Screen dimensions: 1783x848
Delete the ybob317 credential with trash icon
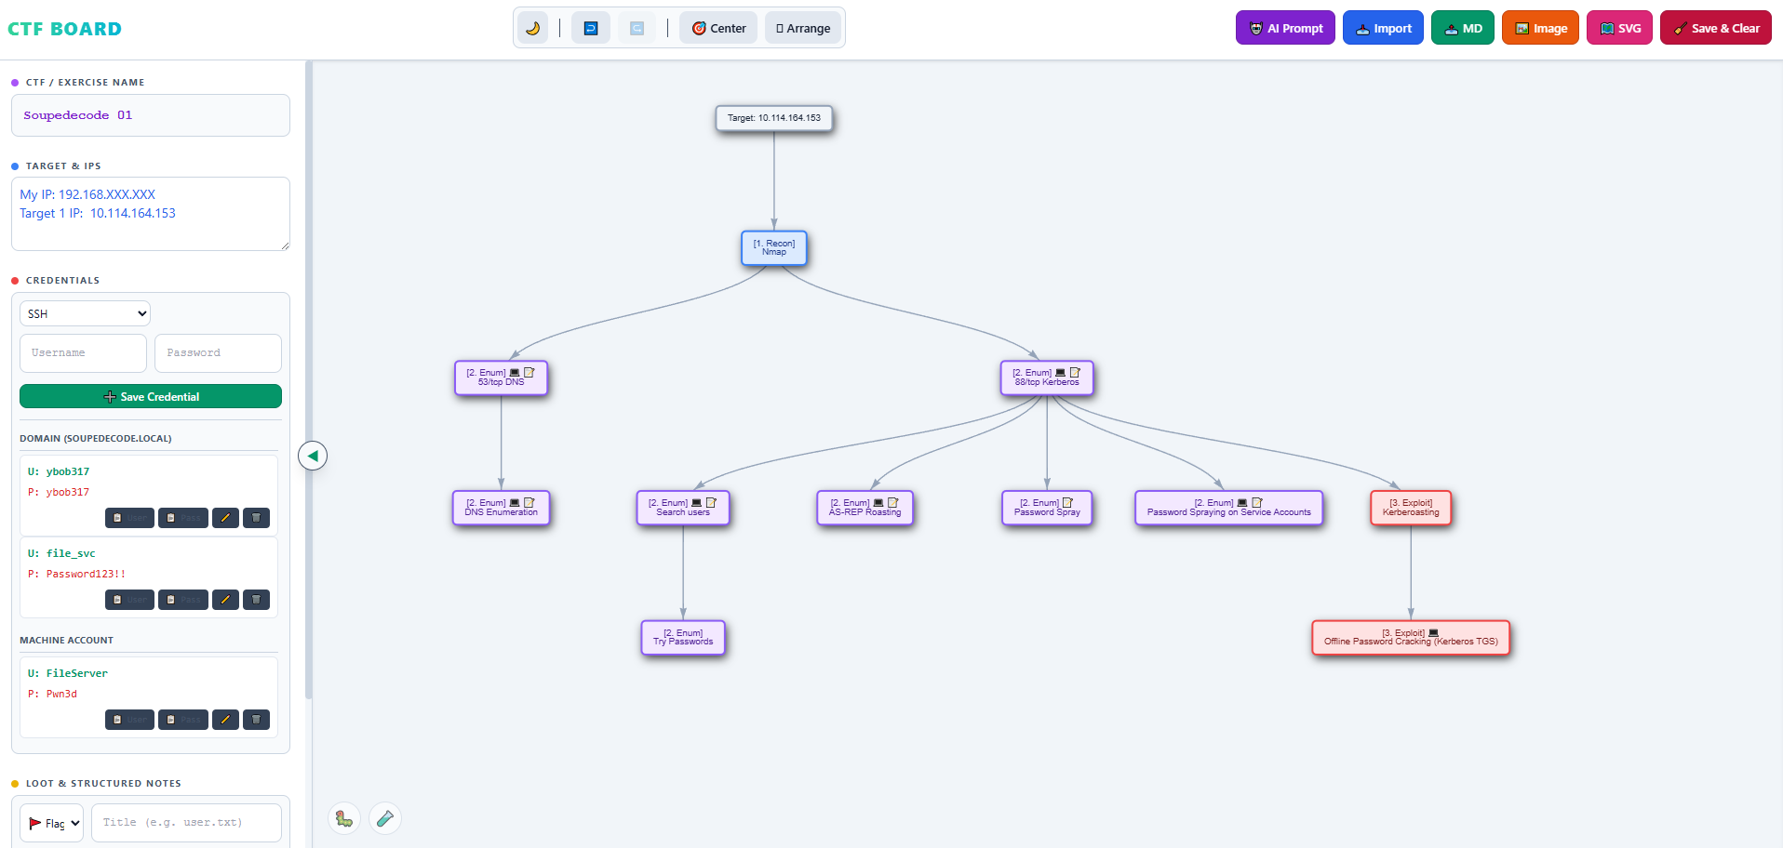(x=256, y=518)
